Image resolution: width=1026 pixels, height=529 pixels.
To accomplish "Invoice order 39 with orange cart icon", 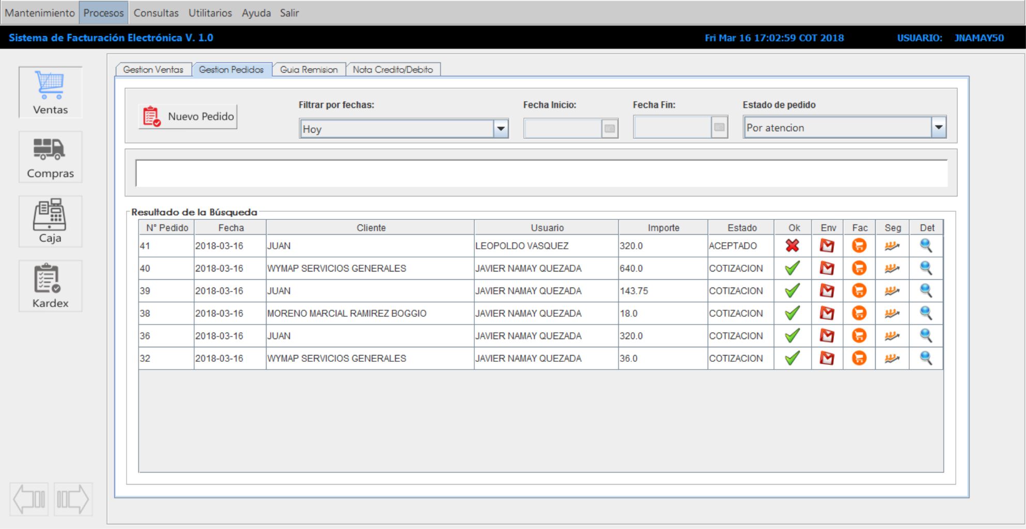I will pos(859,291).
